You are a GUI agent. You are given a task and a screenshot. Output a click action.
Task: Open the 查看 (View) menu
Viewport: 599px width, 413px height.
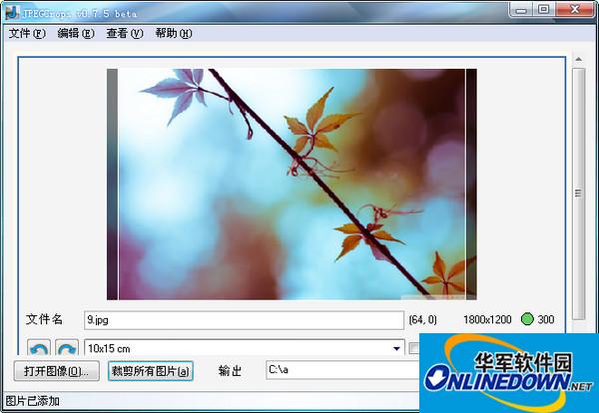point(125,33)
